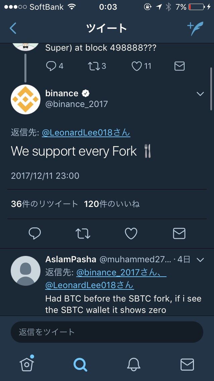Open the Home timeline tab
Image resolution: width=214 pixels, height=381 pixels.
27,364
